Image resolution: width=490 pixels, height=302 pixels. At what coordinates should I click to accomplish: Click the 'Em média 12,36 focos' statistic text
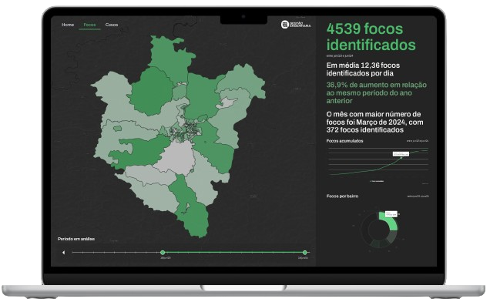[363, 69]
